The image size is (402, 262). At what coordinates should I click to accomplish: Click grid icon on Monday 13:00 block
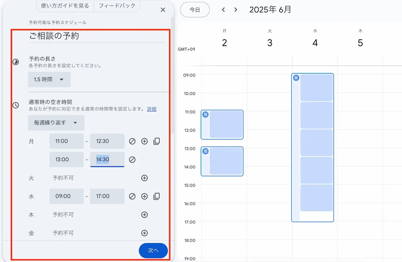(206, 151)
